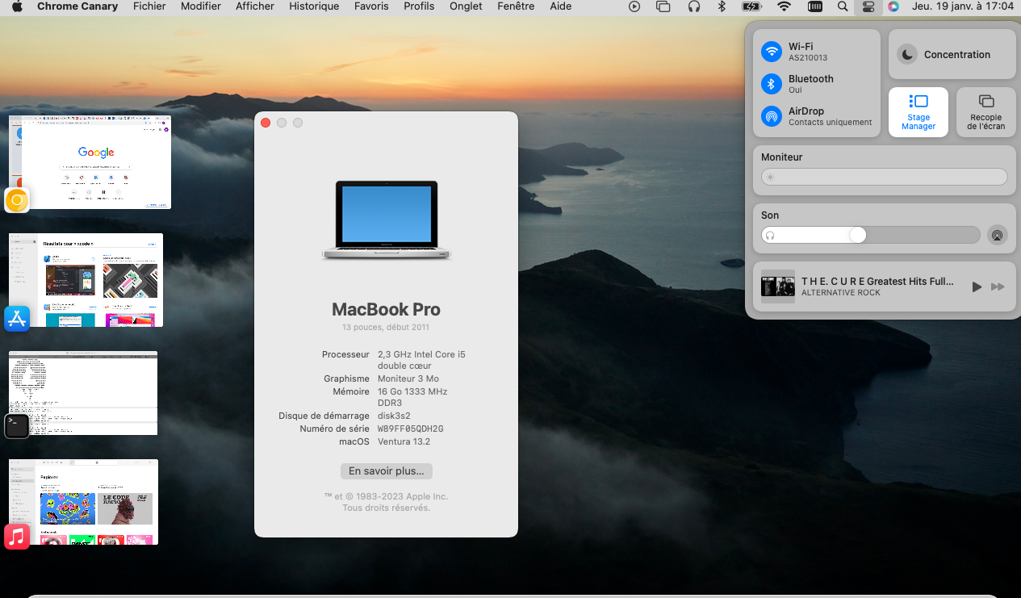
Task: Click the Bluetooth icon in menu bar
Action: point(722,6)
